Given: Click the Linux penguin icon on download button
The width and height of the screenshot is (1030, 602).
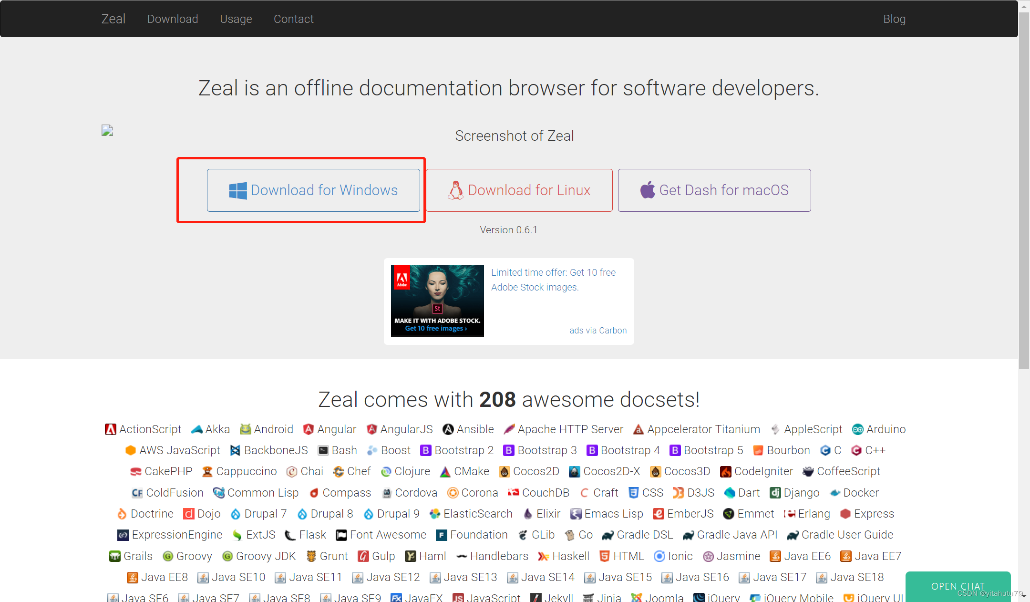Looking at the screenshot, I should [x=455, y=190].
